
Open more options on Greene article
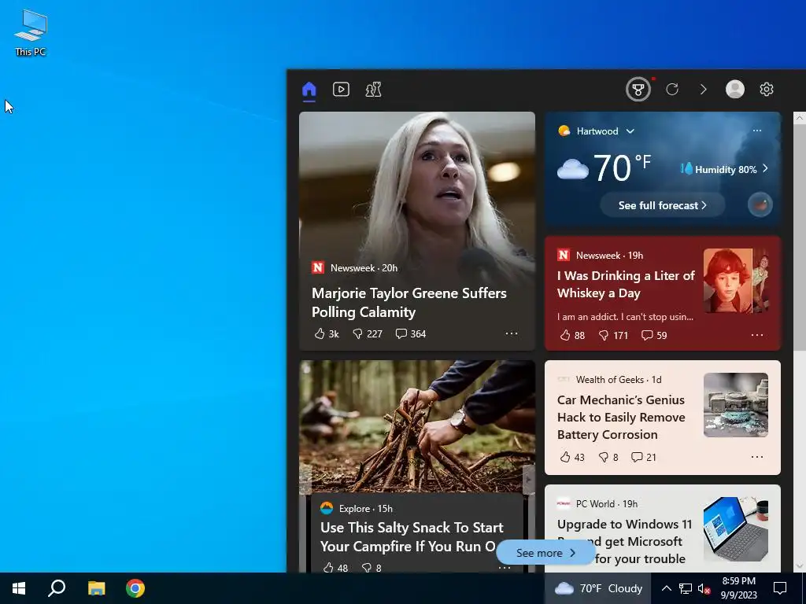point(512,333)
